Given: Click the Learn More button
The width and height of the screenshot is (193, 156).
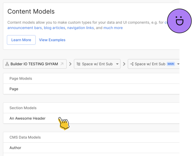Looking at the screenshot, I should point(21,40).
